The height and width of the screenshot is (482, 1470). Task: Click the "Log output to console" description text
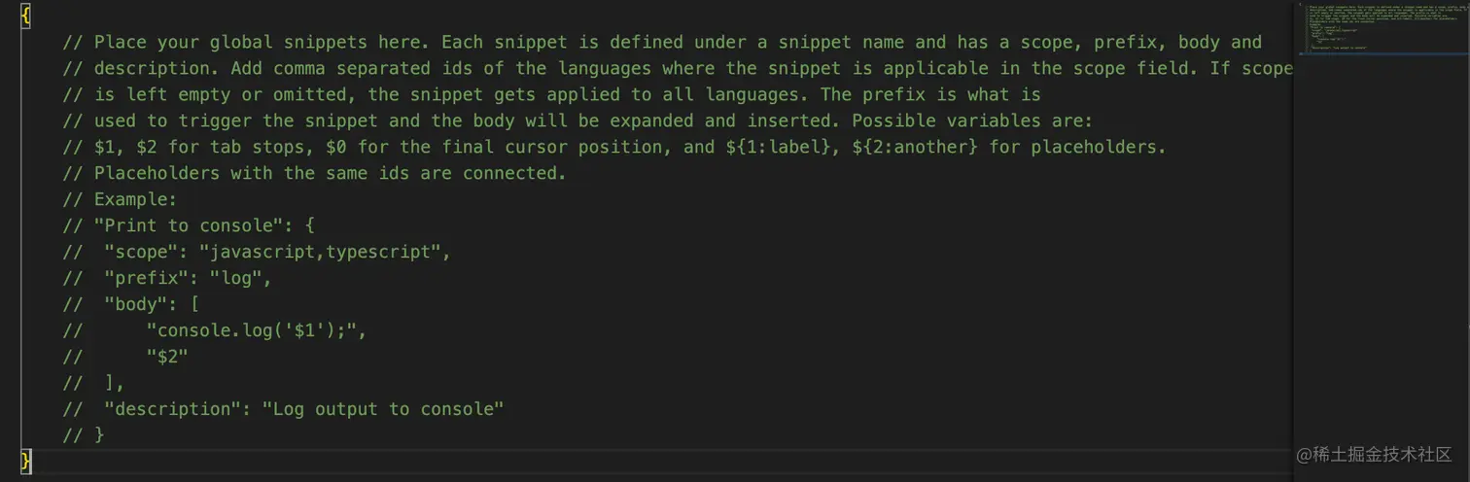(x=383, y=409)
